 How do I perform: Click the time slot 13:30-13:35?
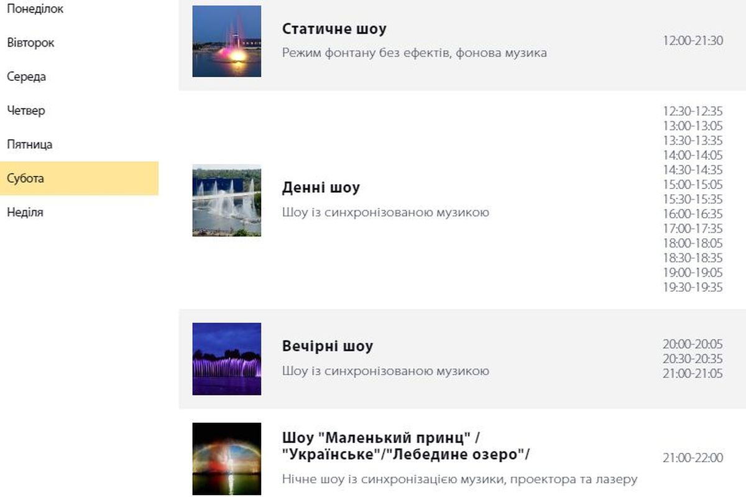pos(693,141)
